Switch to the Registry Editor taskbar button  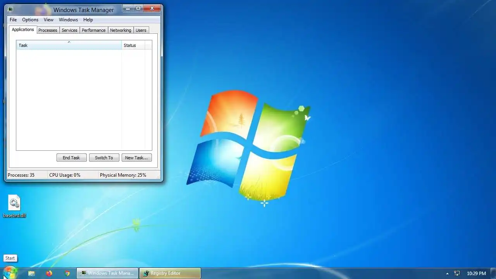click(170, 273)
